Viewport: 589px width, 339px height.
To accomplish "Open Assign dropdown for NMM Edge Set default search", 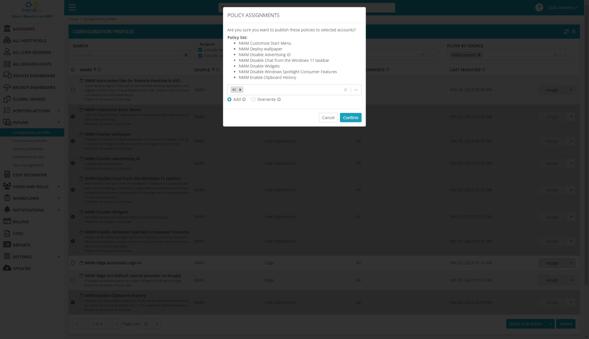I will 571,280.
